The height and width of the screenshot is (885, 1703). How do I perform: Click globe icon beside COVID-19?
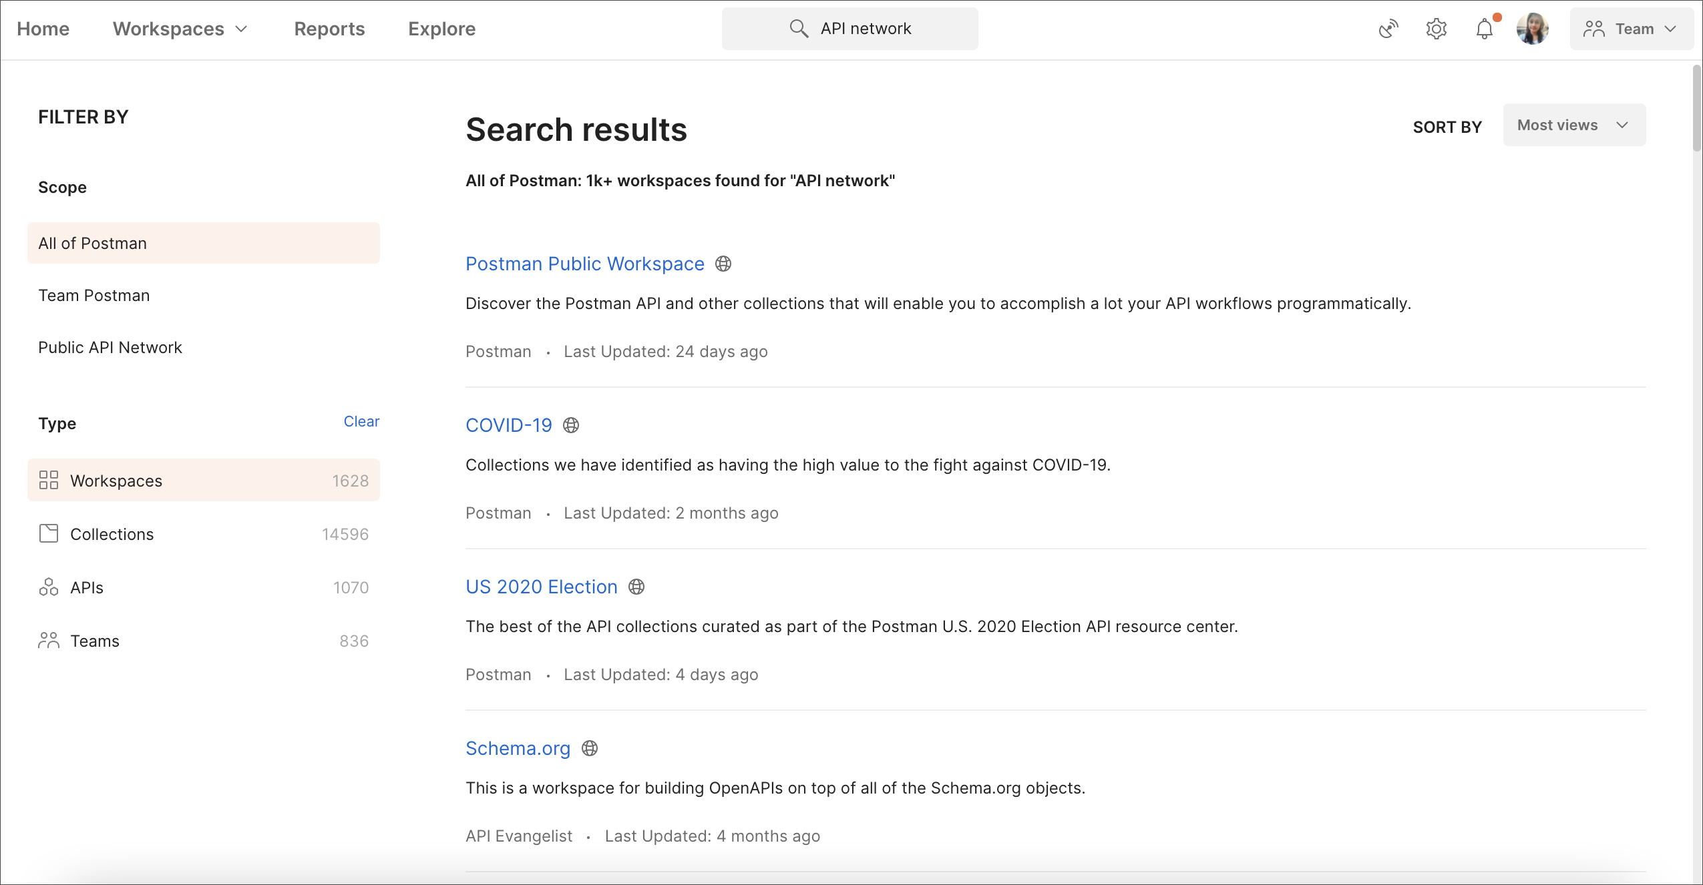571,425
